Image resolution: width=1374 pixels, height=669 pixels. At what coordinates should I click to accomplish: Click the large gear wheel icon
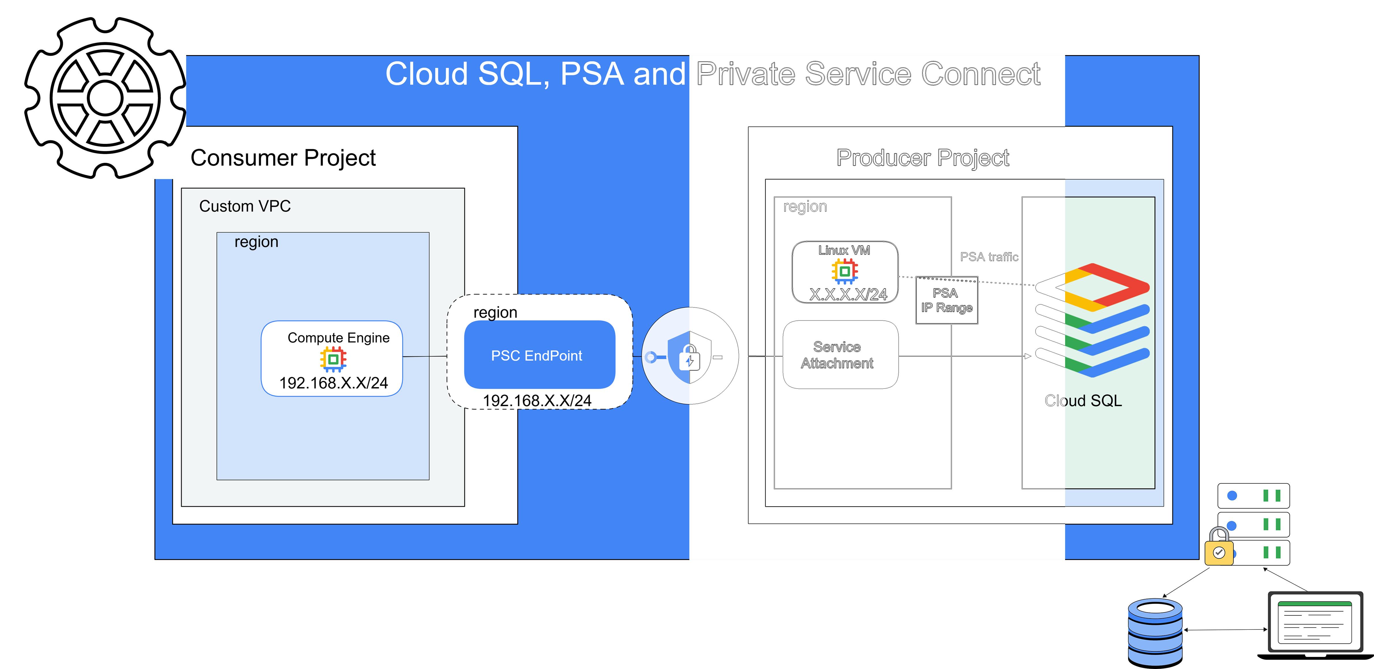(105, 98)
